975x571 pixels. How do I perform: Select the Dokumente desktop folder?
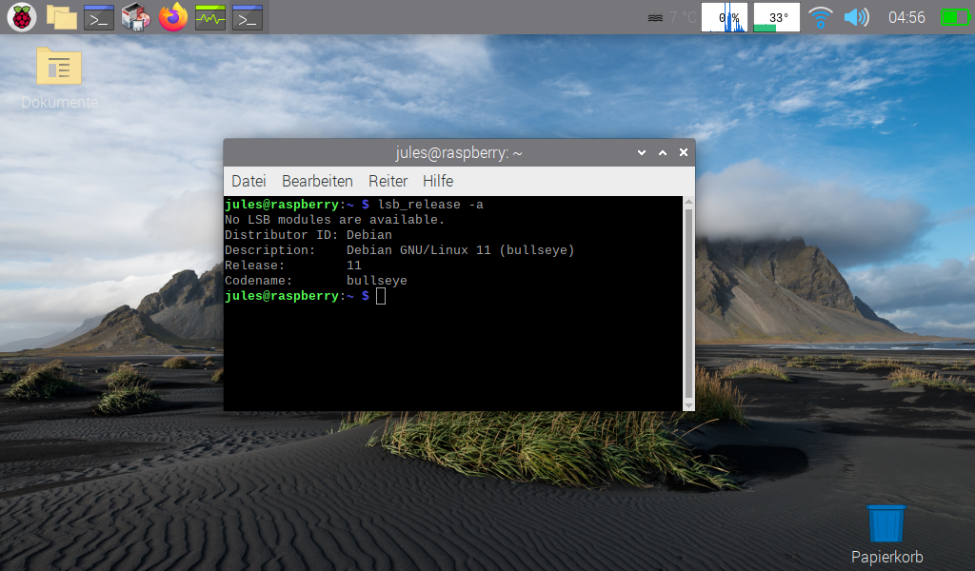(59, 78)
